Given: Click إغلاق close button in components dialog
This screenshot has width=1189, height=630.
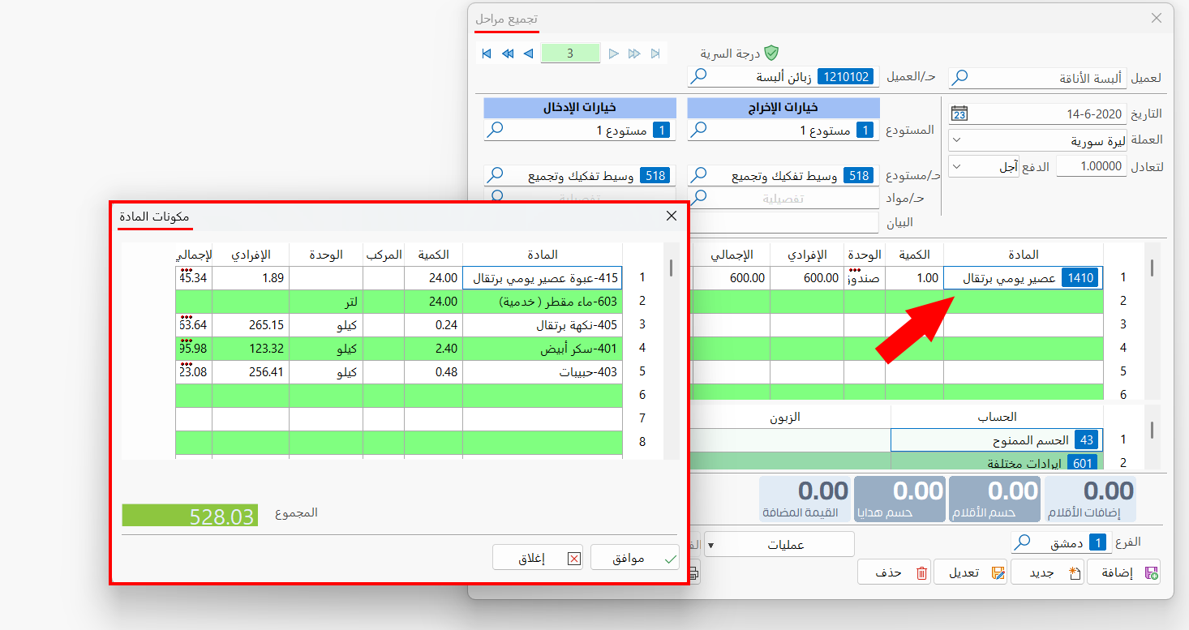Looking at the screenshot, I should pyautogui.click(x=538, y=559).
